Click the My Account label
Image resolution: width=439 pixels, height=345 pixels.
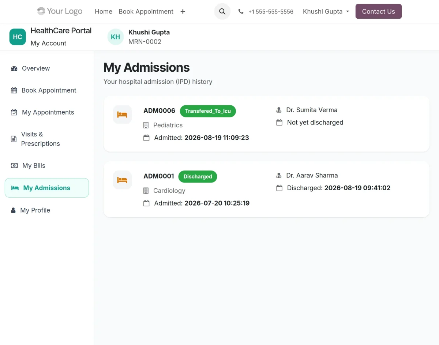pos(49,43)
